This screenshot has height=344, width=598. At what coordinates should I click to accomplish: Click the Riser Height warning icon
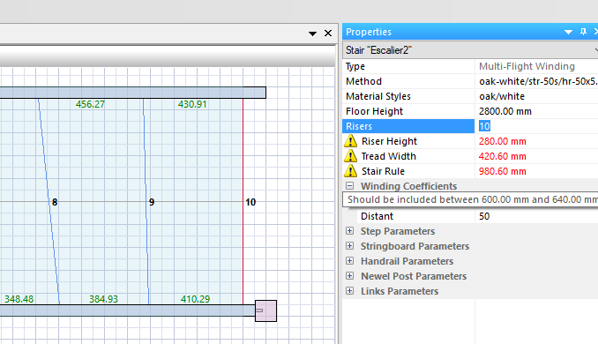tap(350, 141)
